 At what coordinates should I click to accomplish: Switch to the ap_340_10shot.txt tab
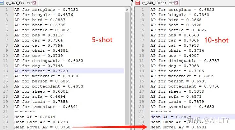click(x=157, y=3)
